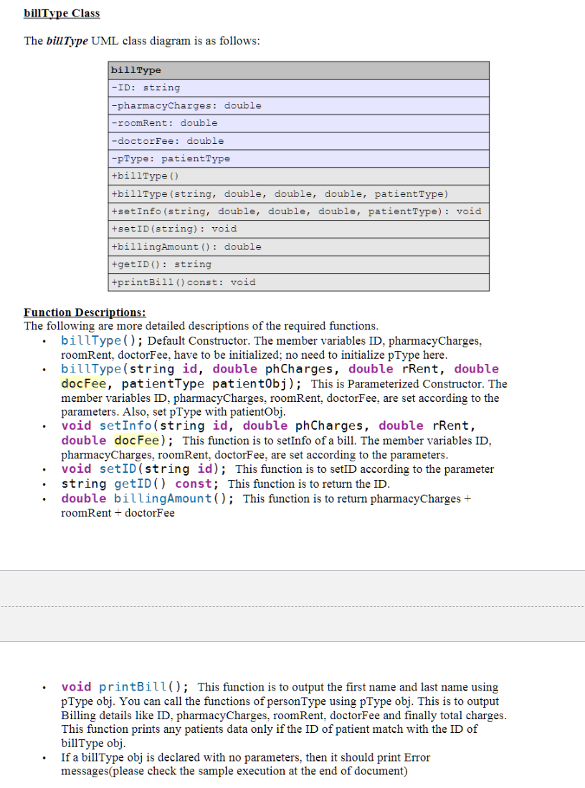Select the +setInfo method row in diagram
Image resolution: width=585 pixels, height=788 pixels.
(x=299, y=211)
